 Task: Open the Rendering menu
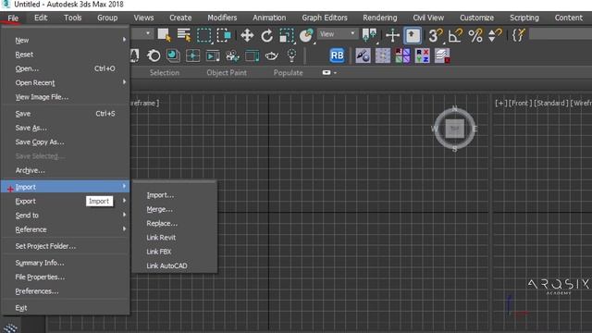coord(380,18)
